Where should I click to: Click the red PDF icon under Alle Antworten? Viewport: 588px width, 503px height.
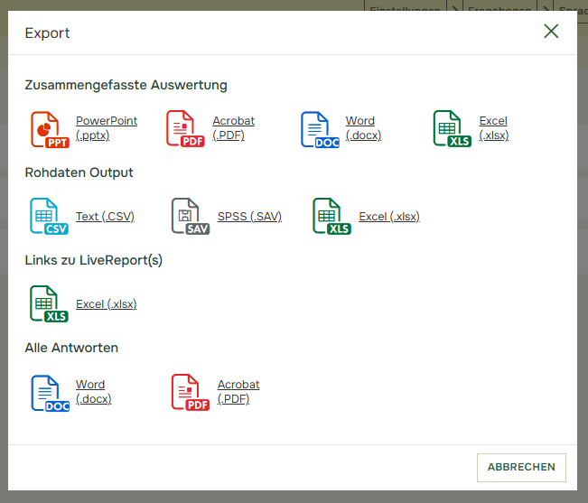[x=191, y=393]
